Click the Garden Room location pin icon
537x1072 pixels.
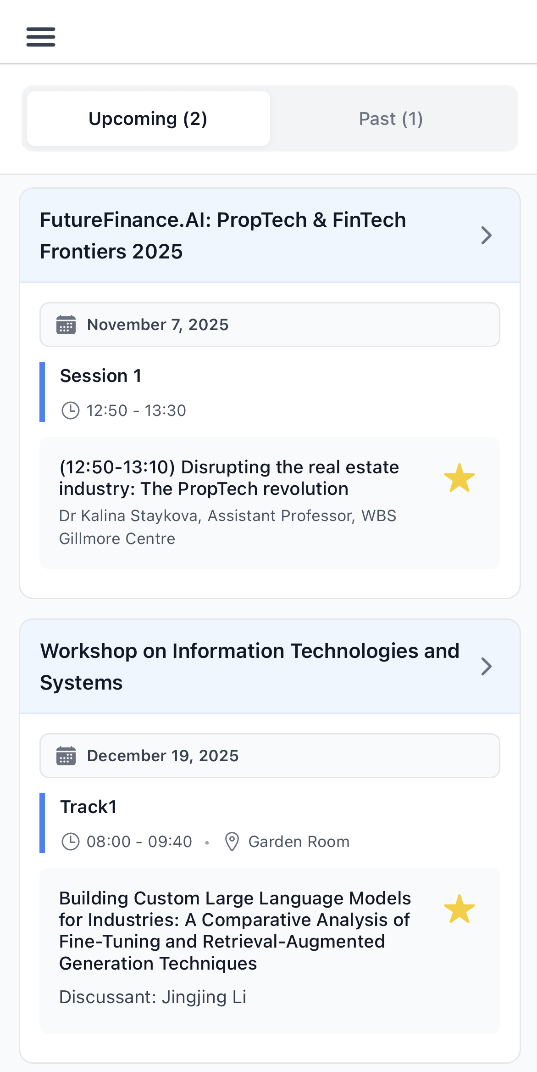[232, 842]
